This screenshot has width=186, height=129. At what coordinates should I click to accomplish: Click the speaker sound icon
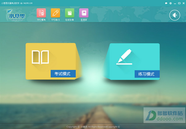(175, 15)
